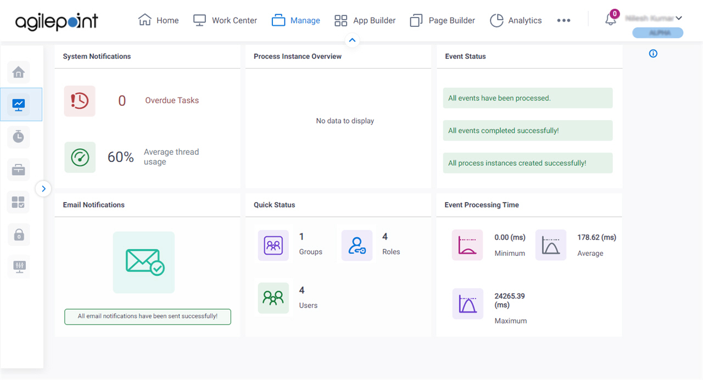Open the lock security sidebar icon

point(19,234)
